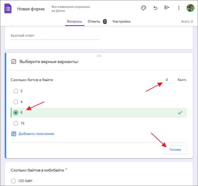Click the responses count badge 2

pyautogui.click(x=105, y=22)
